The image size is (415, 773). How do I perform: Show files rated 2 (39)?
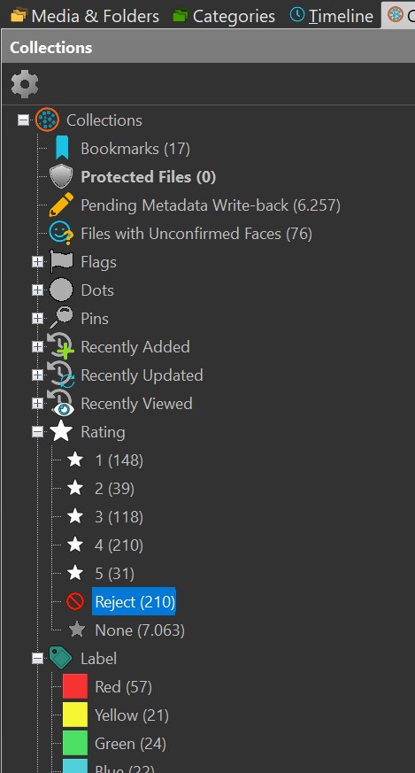(x=115, y=489)
